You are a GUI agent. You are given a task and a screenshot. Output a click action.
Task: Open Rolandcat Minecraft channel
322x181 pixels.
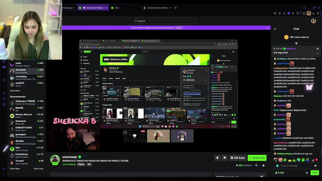click(x=27, y=122)
